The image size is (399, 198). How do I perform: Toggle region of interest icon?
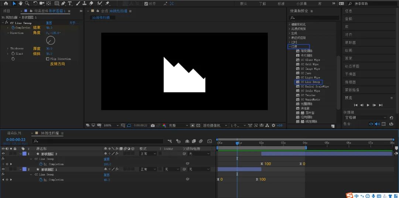[x=192, y=126]
